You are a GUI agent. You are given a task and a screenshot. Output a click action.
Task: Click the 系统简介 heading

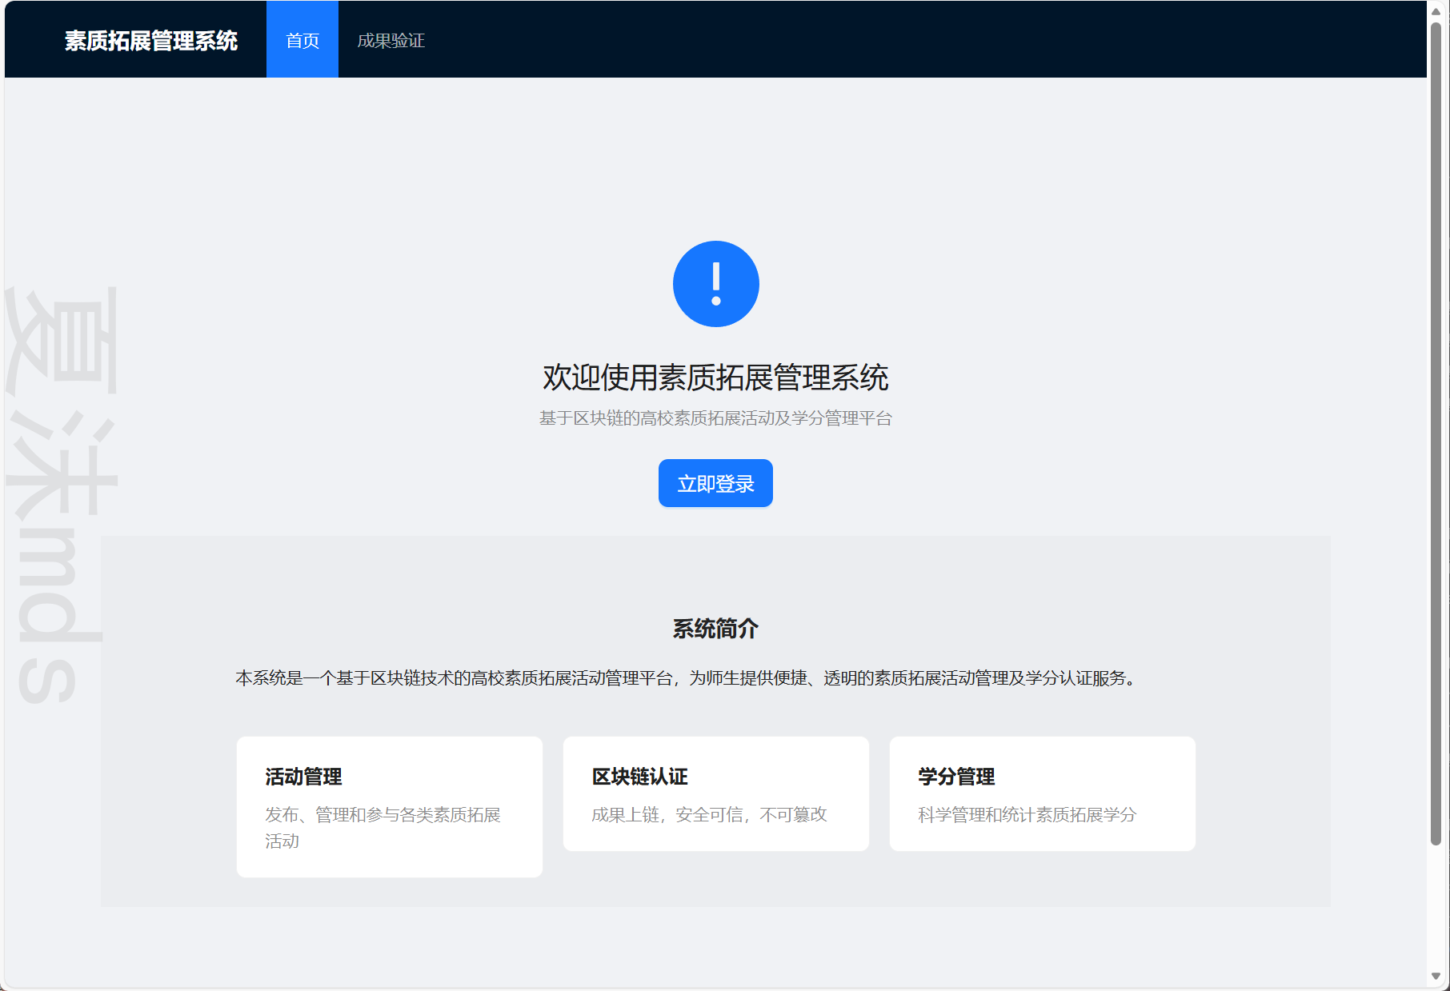click(715, 629)
